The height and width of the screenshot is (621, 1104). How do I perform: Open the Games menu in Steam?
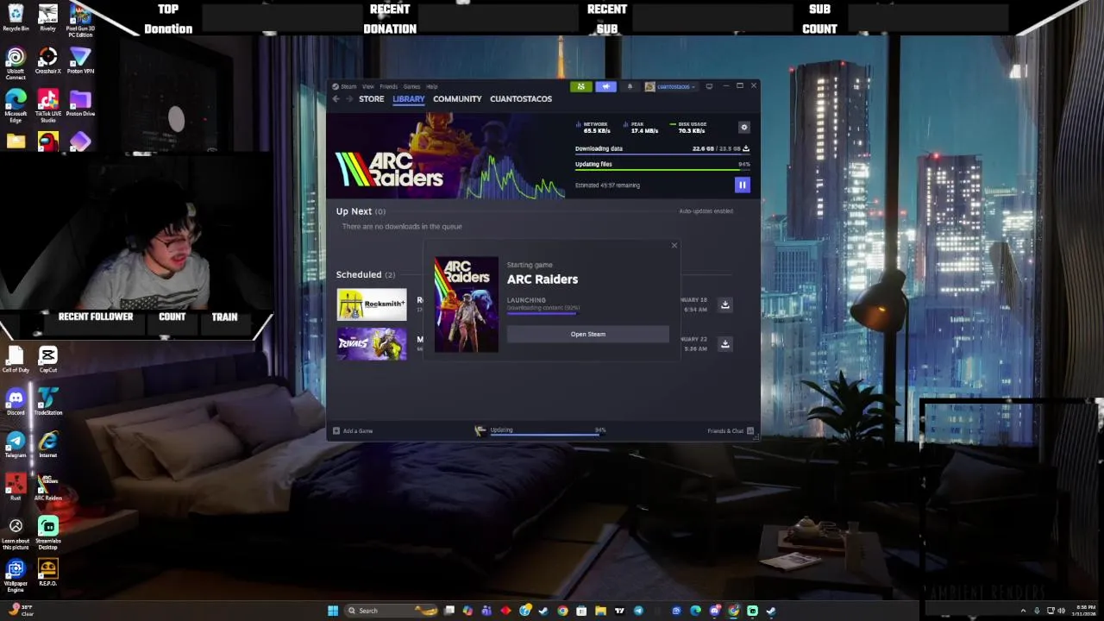[x=412, y=86]
